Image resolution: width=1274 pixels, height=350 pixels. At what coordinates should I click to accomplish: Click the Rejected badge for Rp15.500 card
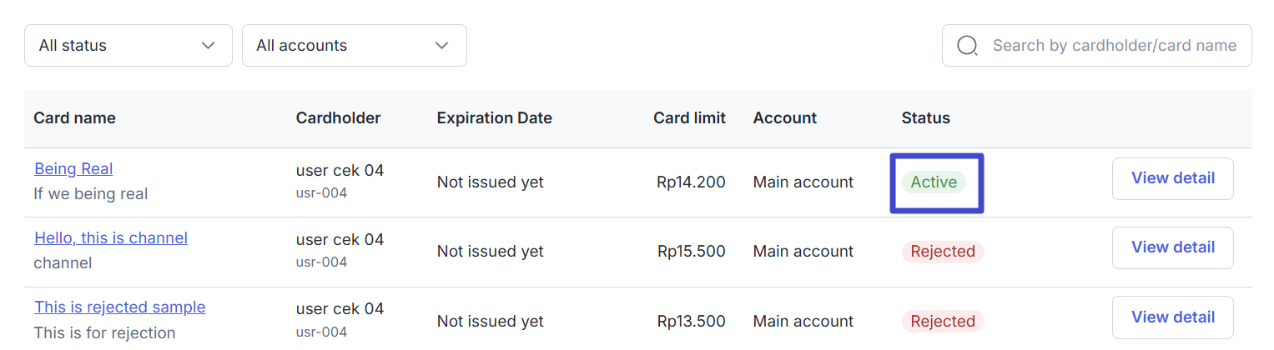(x=943, y=252)
